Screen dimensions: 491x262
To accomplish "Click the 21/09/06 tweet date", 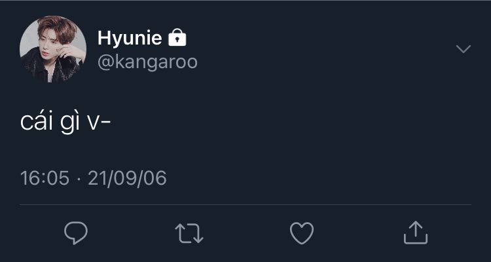I will tap(127, 178).
